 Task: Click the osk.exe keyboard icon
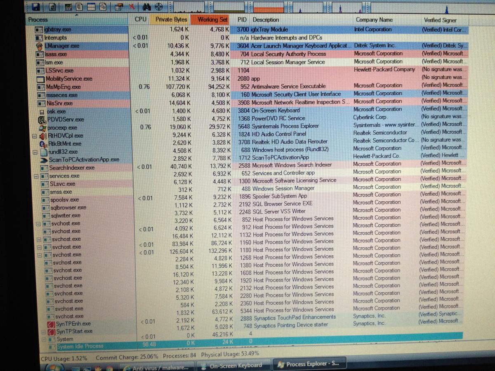(42, 112)
